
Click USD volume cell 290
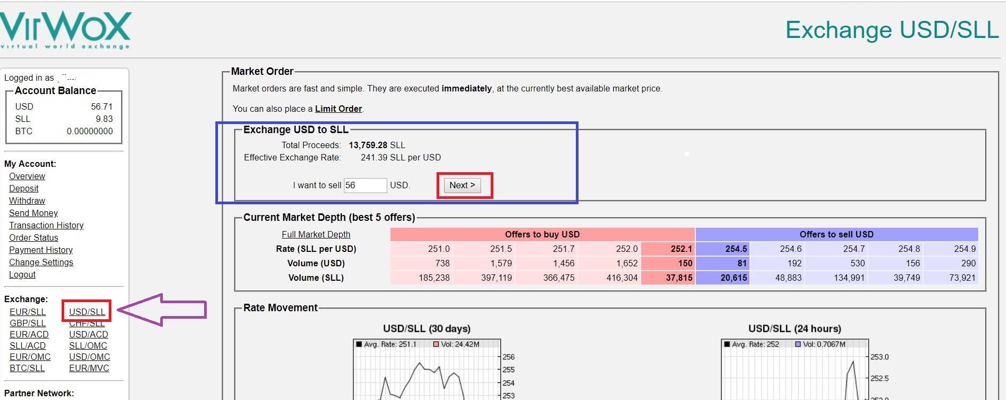pyautogui.click(x=951, y=263)
